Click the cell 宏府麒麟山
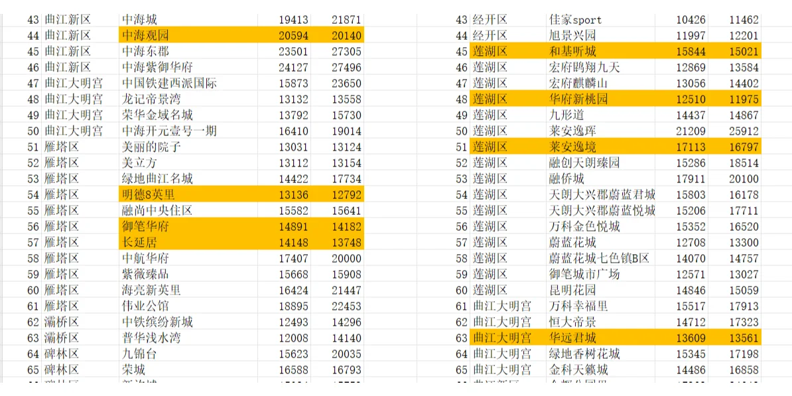This screenshot has height=396, width=792. pyautogui.click(x=600, y=84)
